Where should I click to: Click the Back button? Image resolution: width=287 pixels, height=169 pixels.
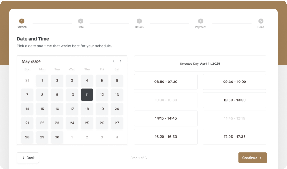(28, 158)
